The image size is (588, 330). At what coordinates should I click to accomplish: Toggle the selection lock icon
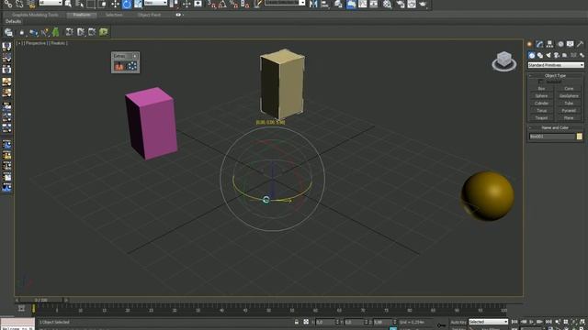pyautogui.click(x=297, y=322)
